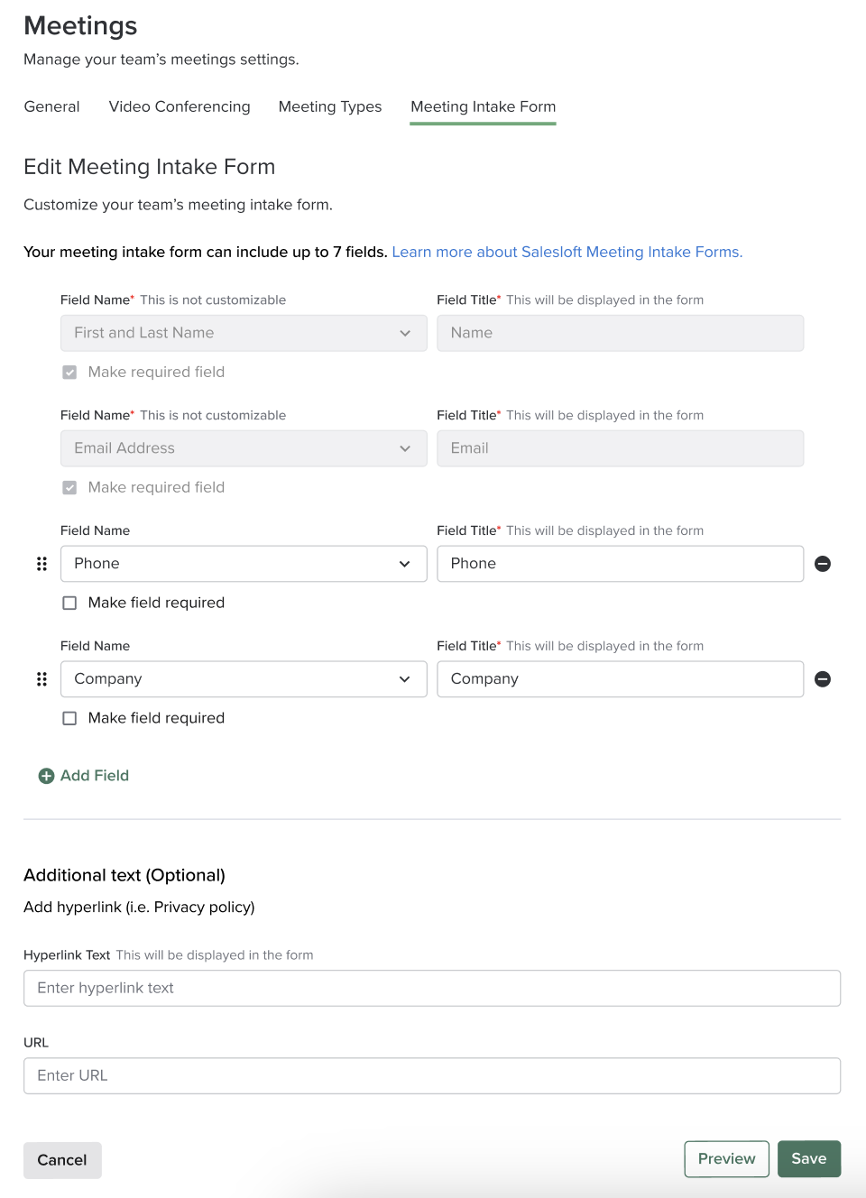Switch to the Meeting Types tab
The width and height of the screenshot is (866, 1198).
[330, 106]
